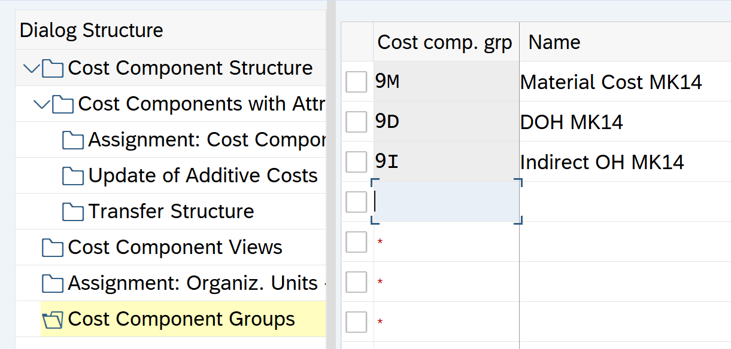Click the Assignment: Cost Component folder icon
731x349 pixels.
click(73, 140)
